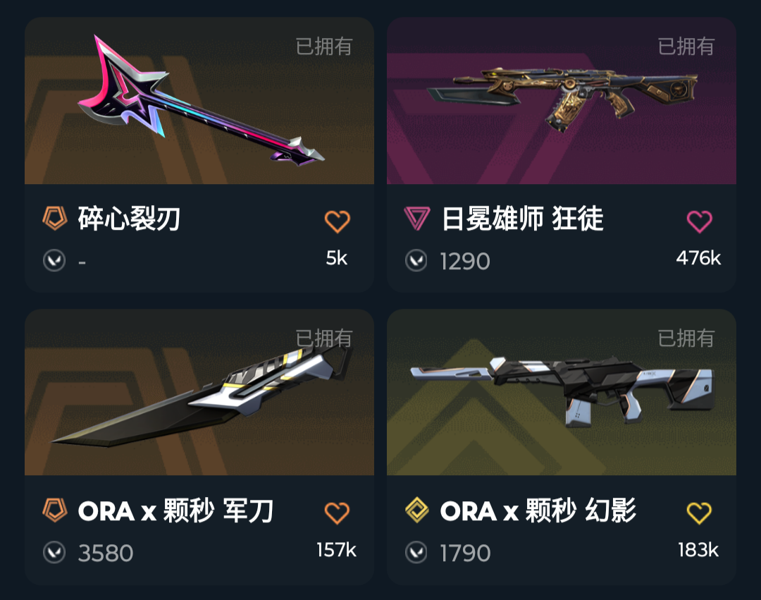This screenshot has height=600, width=761.
Task: Click the ORA x 颗秒 军刀 skin title
Action: coord(175,510)
